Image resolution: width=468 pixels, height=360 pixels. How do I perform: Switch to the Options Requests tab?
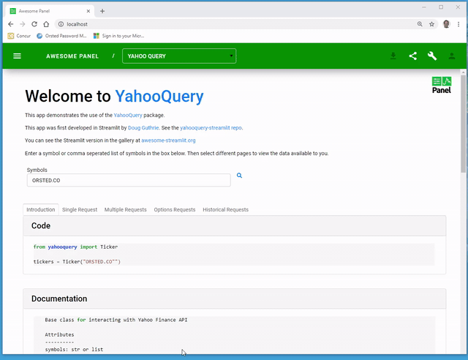tap(175, 209)
